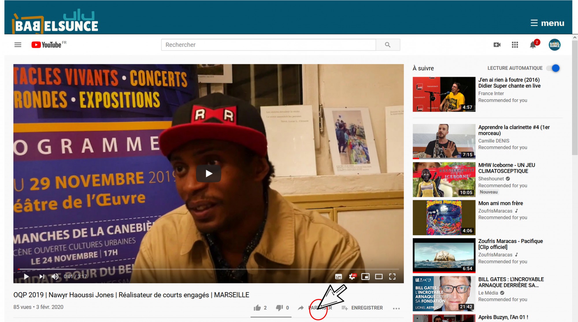Open the Babelsunce menu button
578x322 pixels.
547,23
